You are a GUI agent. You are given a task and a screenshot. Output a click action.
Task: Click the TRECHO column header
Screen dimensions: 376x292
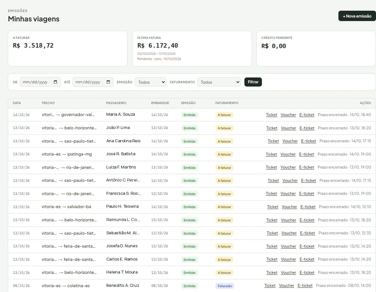48,103
